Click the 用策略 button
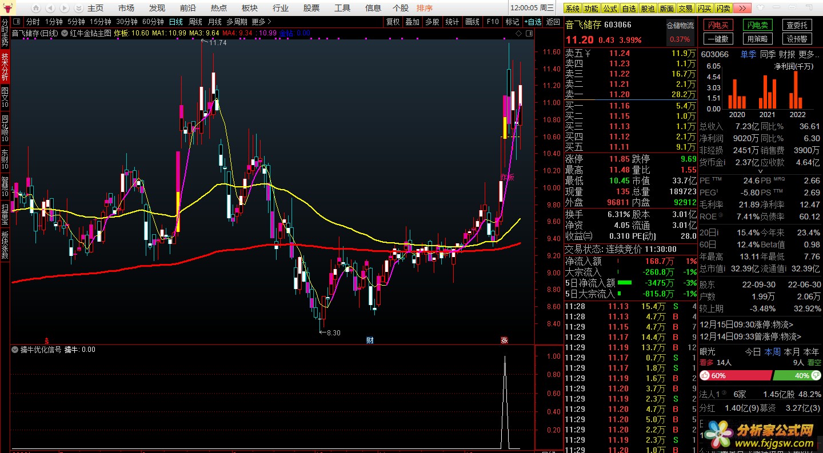 pos(758,39)
